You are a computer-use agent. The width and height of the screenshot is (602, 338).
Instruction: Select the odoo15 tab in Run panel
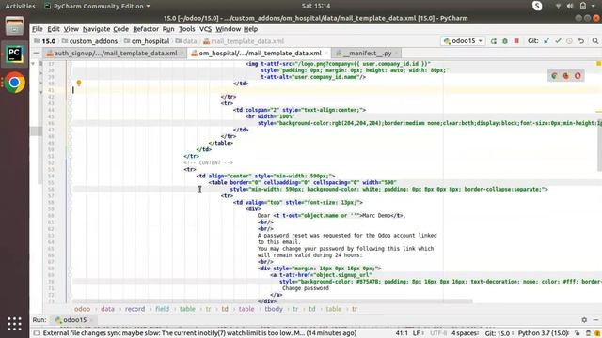(x=71, y=319)
